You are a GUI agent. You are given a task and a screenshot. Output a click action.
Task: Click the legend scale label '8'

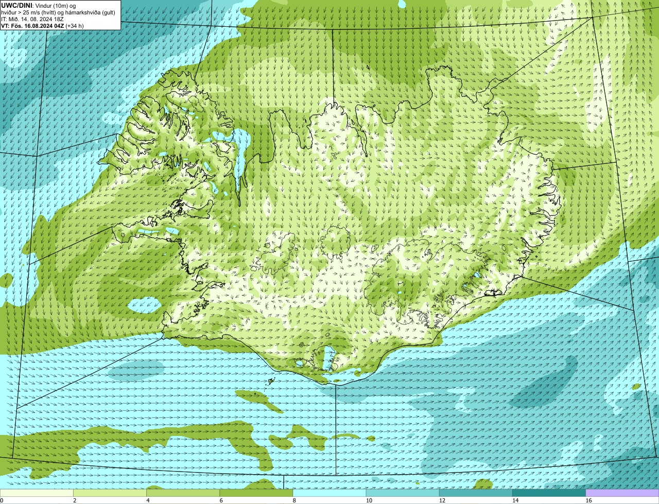click(294, 500)
